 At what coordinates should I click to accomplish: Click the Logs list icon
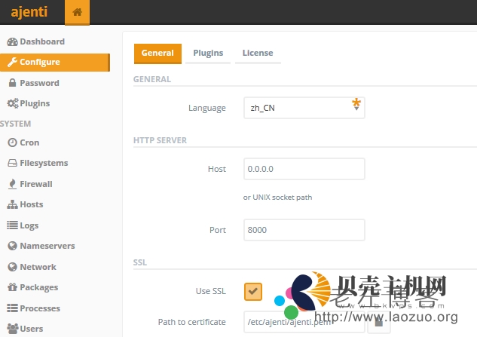pos(13,225)
